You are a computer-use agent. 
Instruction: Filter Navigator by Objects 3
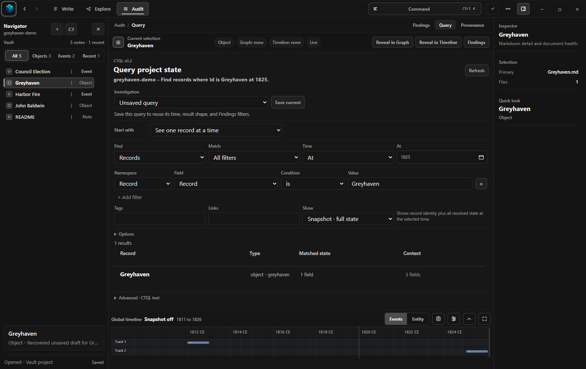(x=41, y=56)
